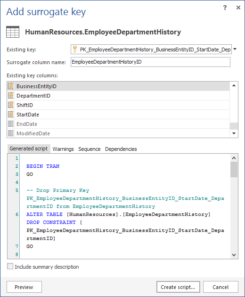Open the Warnings tab
Viewport: 245px width, 297px height.
click(x=63, y=149)
